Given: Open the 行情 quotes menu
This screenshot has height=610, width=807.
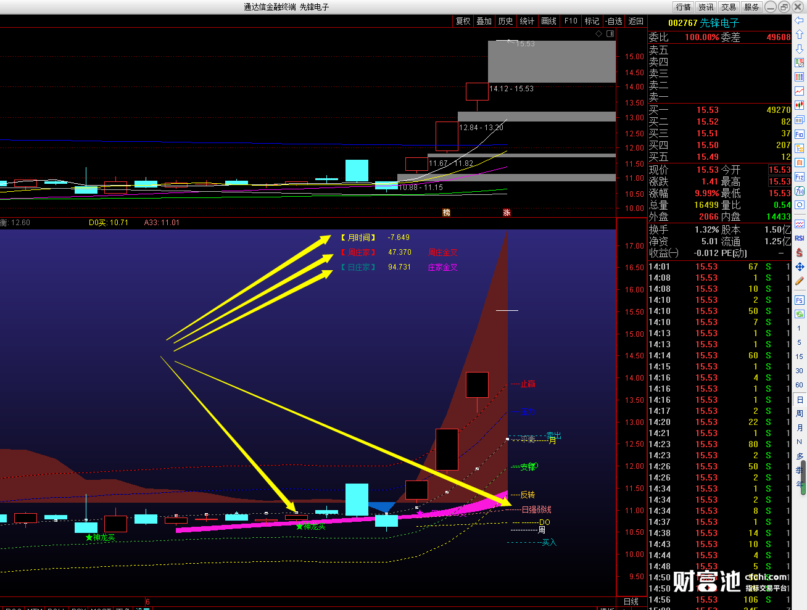Looking at the screenshot, I should [x=683, y=7].
